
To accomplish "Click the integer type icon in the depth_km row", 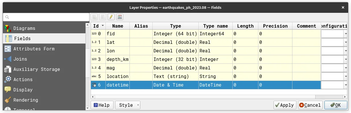I will point(94,59).
